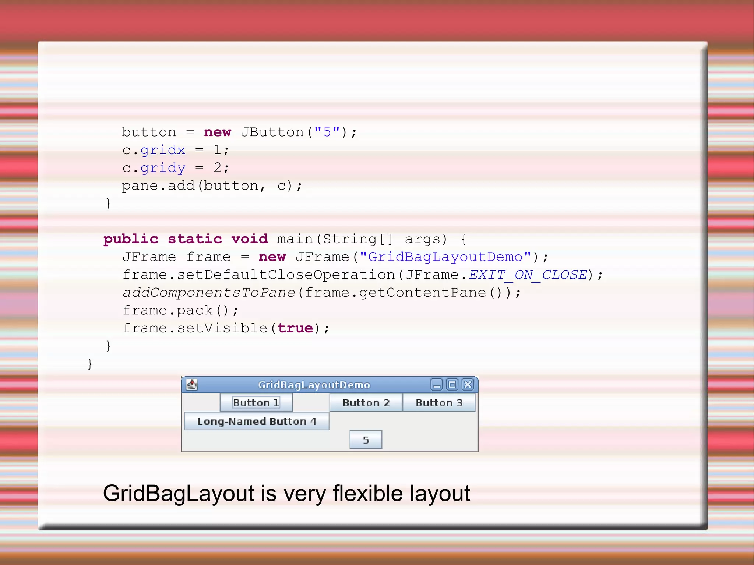Click the "GridBagLayoutDemo" string literal in code
This screenshot has width=754, height=565.
click(445, 257)
